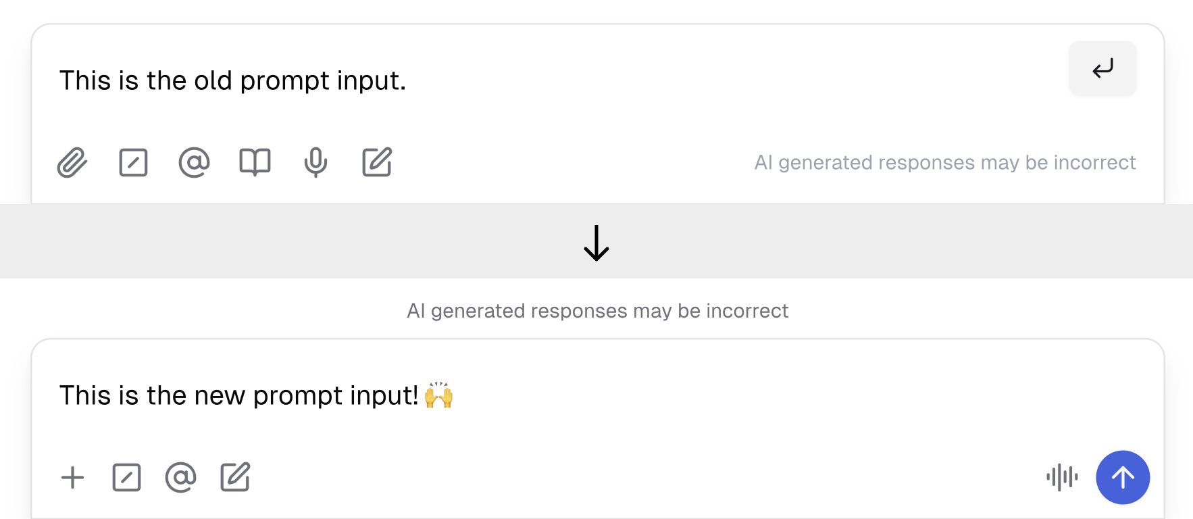The height and width of the screenshot is (519, 1193).
Task: Open slash commands in the new input
Action: point(126,477)
